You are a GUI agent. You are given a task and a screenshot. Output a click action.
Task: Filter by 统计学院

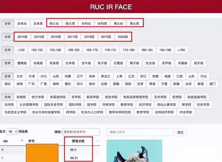pyautogui.click(x=38, y=97)
